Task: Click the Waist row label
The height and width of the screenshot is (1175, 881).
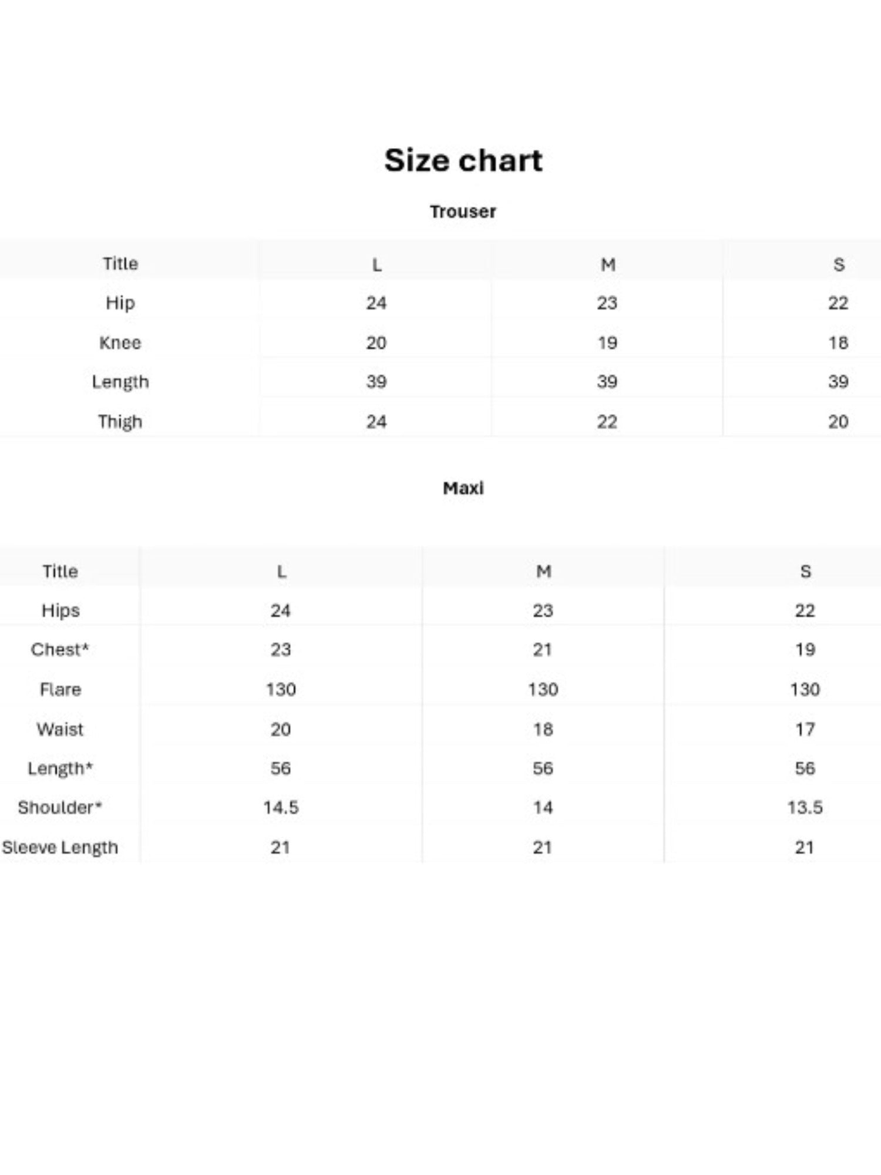Action: pos(60,729)
